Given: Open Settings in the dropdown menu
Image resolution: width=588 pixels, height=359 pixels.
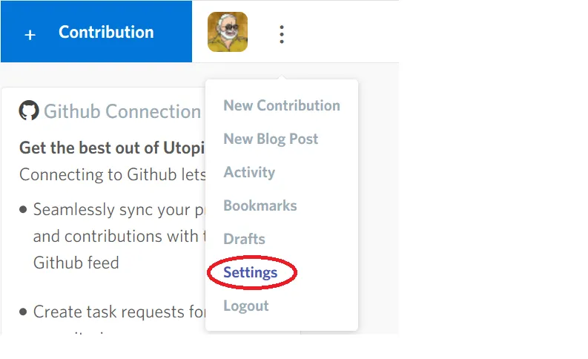Looking at the screenshot, I should [250, 273].
